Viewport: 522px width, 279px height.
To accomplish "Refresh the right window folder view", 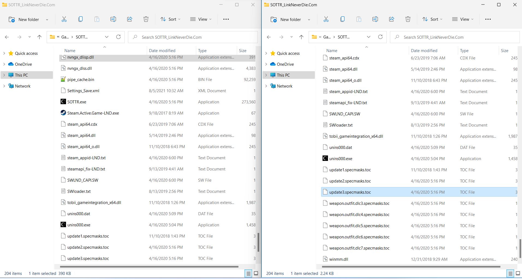I will (380, 37).
